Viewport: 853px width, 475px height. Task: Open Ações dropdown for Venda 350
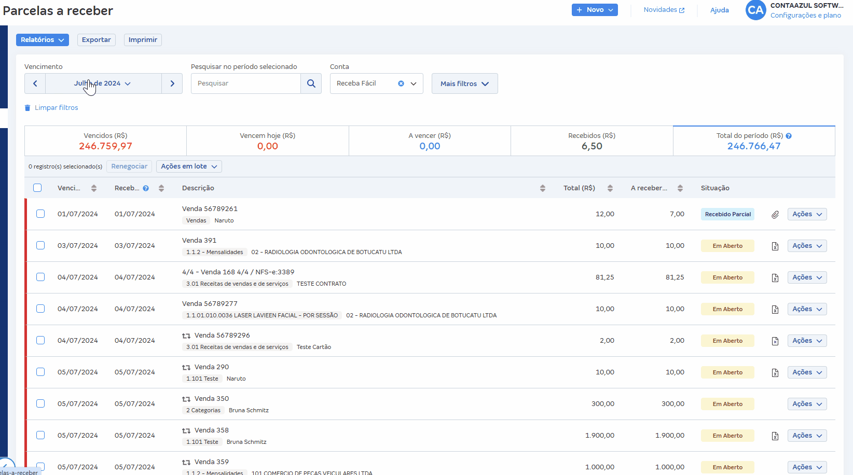coord(807,404)
